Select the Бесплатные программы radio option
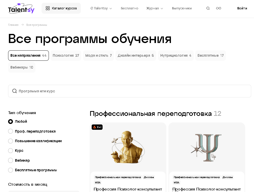The image size is (254, 192). coord(11,170)
